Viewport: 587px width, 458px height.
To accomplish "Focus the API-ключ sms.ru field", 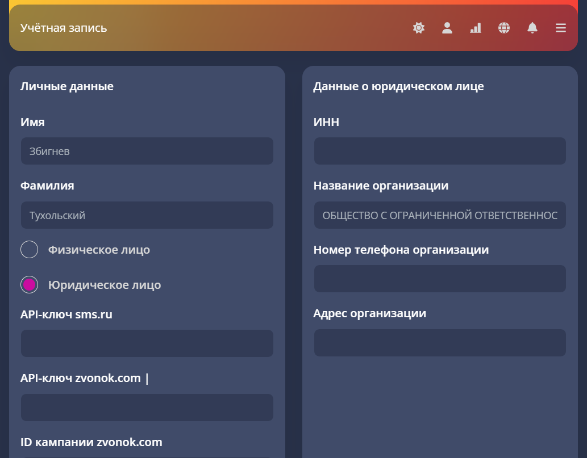I will (147, 343).
